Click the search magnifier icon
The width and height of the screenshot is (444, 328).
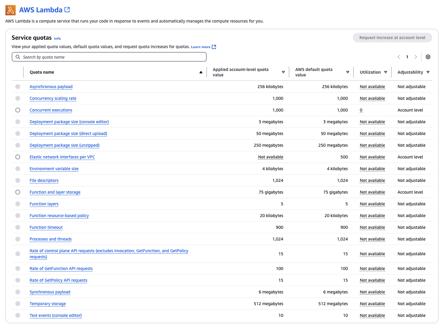pyautogui.click(x=18, y=57)
